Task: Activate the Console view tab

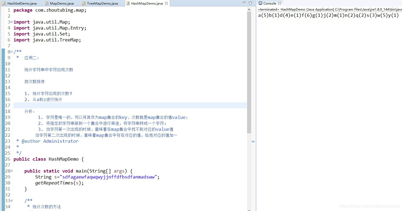Action: (x=270, y=3)
